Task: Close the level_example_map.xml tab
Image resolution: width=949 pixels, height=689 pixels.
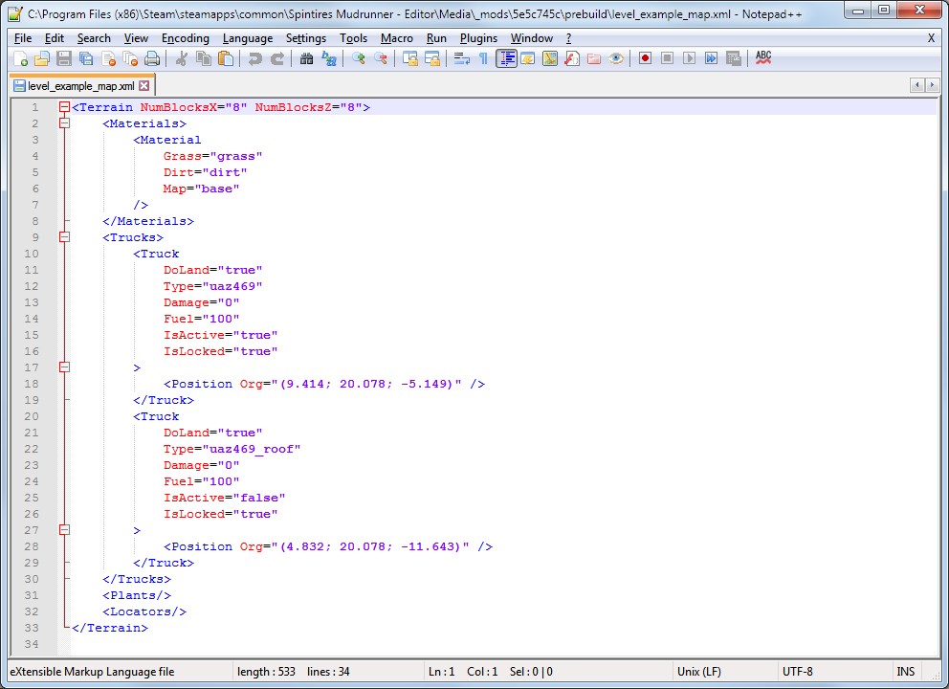Action: click(144, 86)
